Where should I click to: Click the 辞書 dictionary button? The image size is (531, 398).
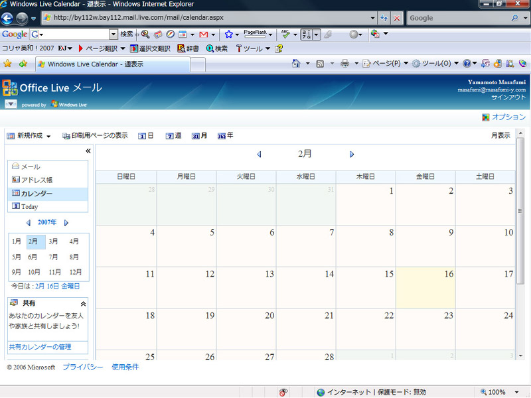(x=188, y=48)
